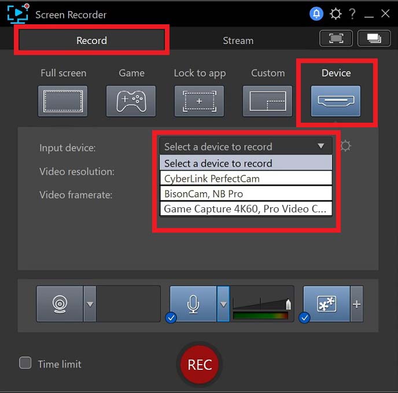Open settings with the title bar gear icon

click(x=336, y=14)
